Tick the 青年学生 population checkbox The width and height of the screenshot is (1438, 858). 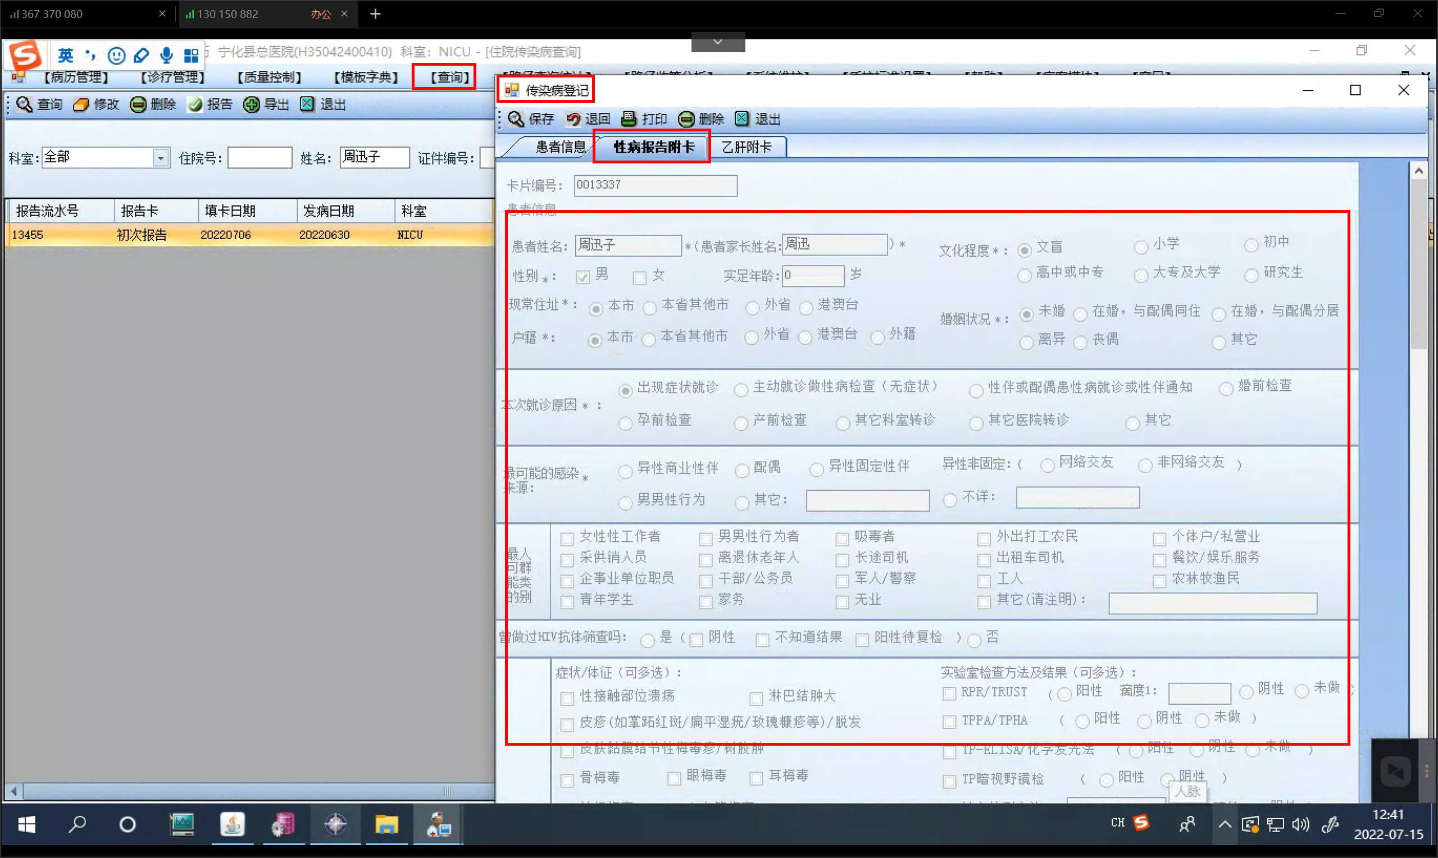[567, 602]
